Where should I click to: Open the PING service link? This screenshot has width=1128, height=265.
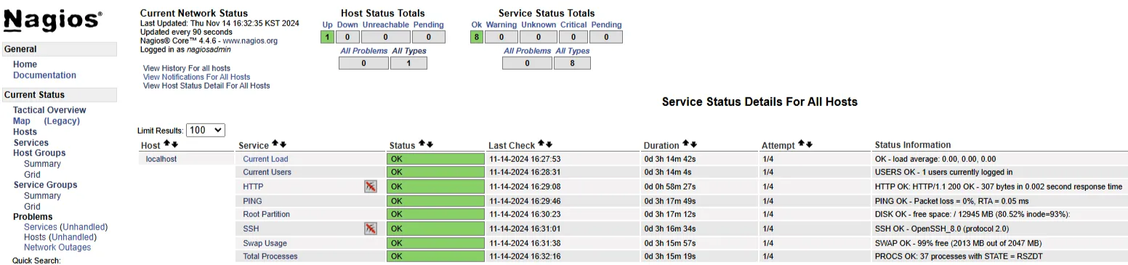(252, 201)
